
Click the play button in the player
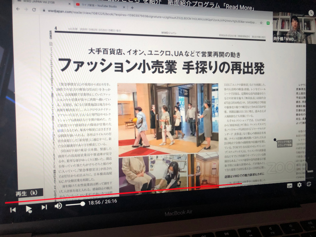29,209
